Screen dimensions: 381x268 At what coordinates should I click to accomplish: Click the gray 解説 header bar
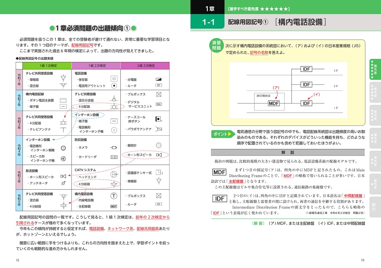pos(288,152)
